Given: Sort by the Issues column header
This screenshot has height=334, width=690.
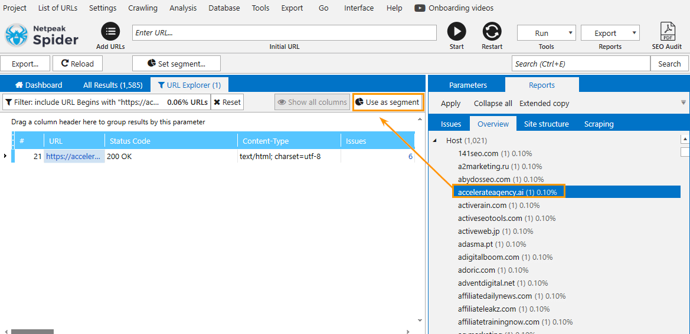Looking at the screenshot, I should click(377, 141).
